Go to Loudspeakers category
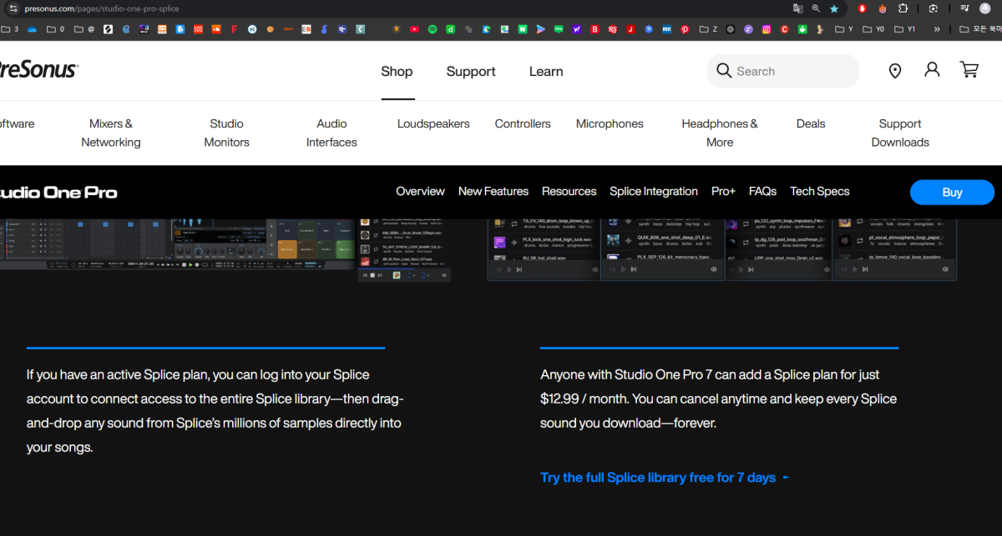Screen dimensions: 1002x536 point(433,124)
